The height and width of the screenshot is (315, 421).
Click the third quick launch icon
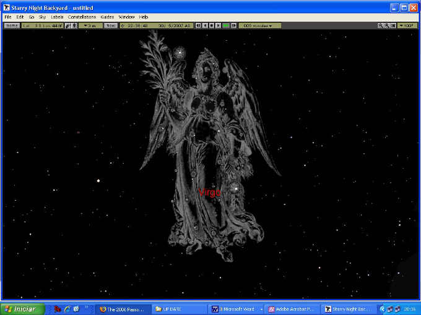[77, 309]
